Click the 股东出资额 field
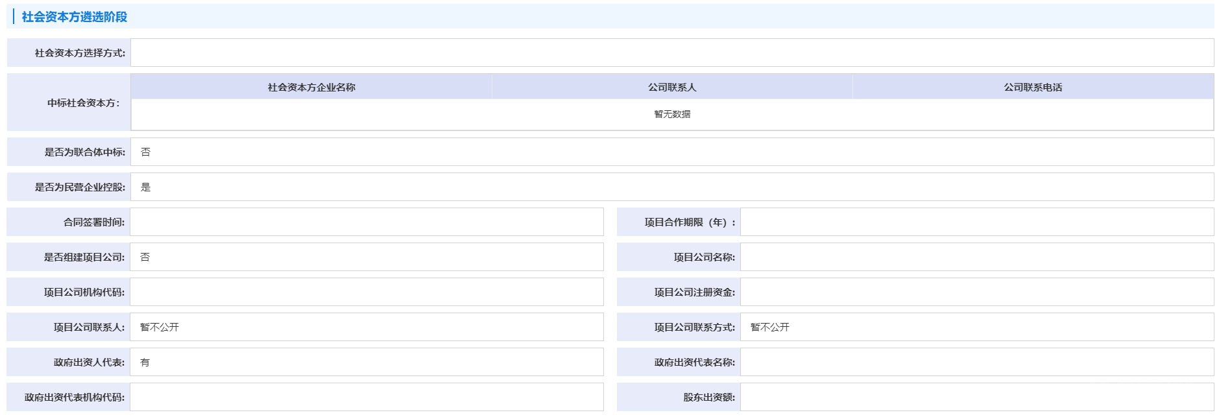 coord(976,397)
